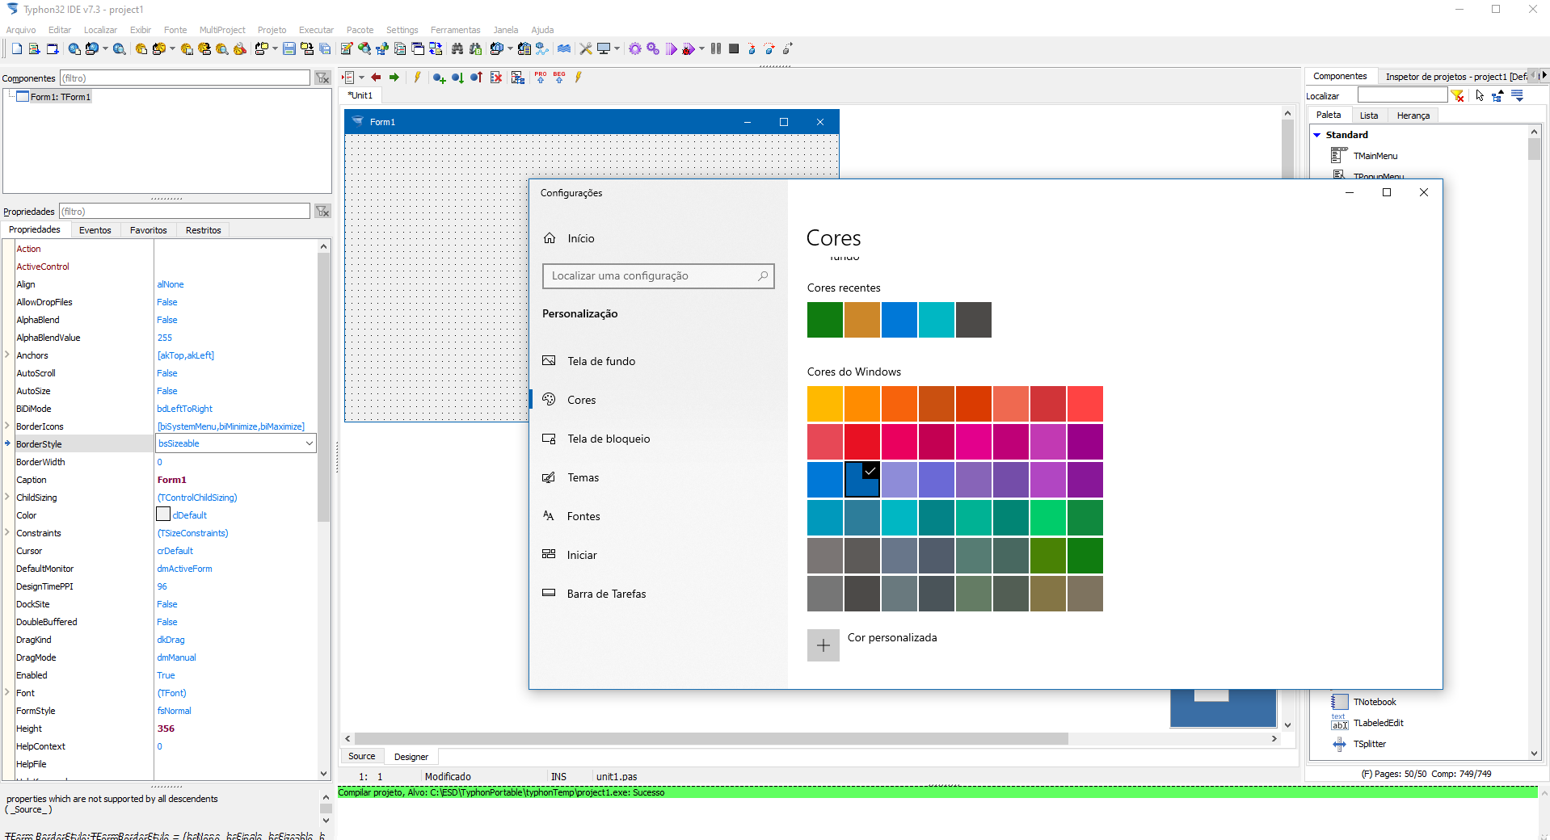The image size is (1550, 840).
Task: Expand the Constraints property
Action: point(7,532)
